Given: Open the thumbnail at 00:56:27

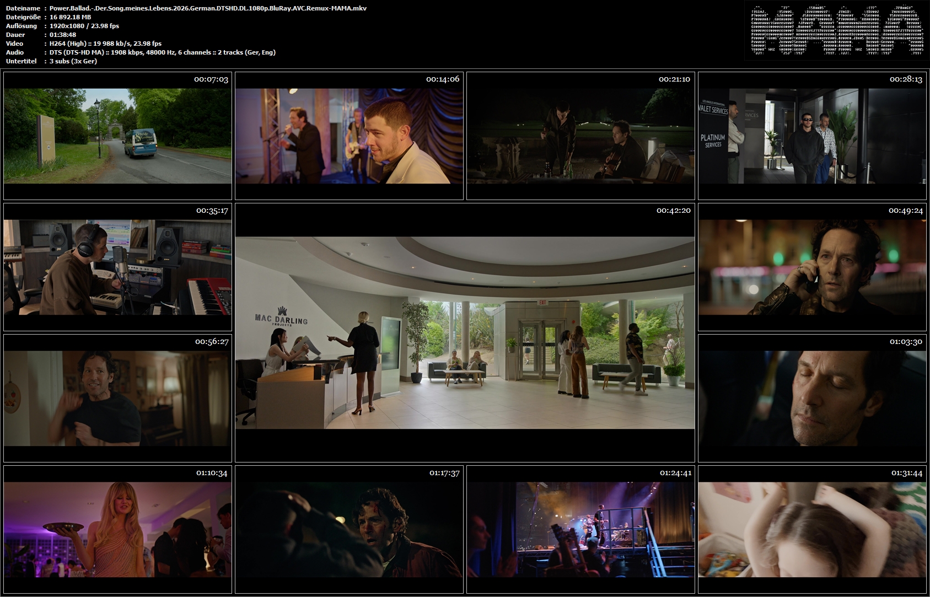Looking at the screenshot, I should tap(117, 398).
